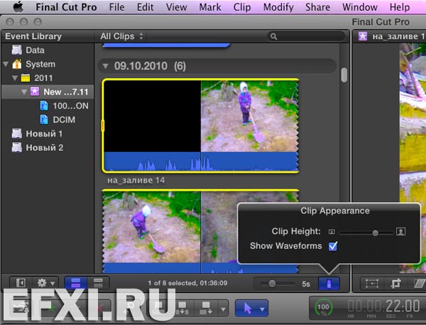
Task: Open the Share menu
Action: tap(317, 7)
